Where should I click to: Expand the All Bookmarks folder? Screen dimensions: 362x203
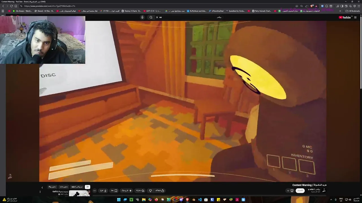click(x=353, y=11)
